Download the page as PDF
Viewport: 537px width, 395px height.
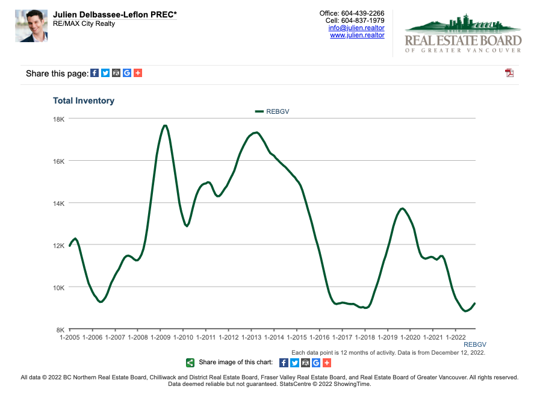click(x=509, y=73)
